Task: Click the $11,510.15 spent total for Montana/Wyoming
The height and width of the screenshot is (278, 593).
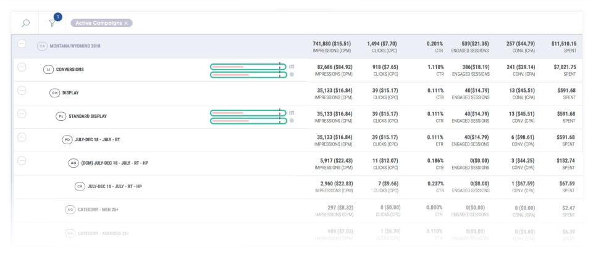Action: tap(561, 44)
